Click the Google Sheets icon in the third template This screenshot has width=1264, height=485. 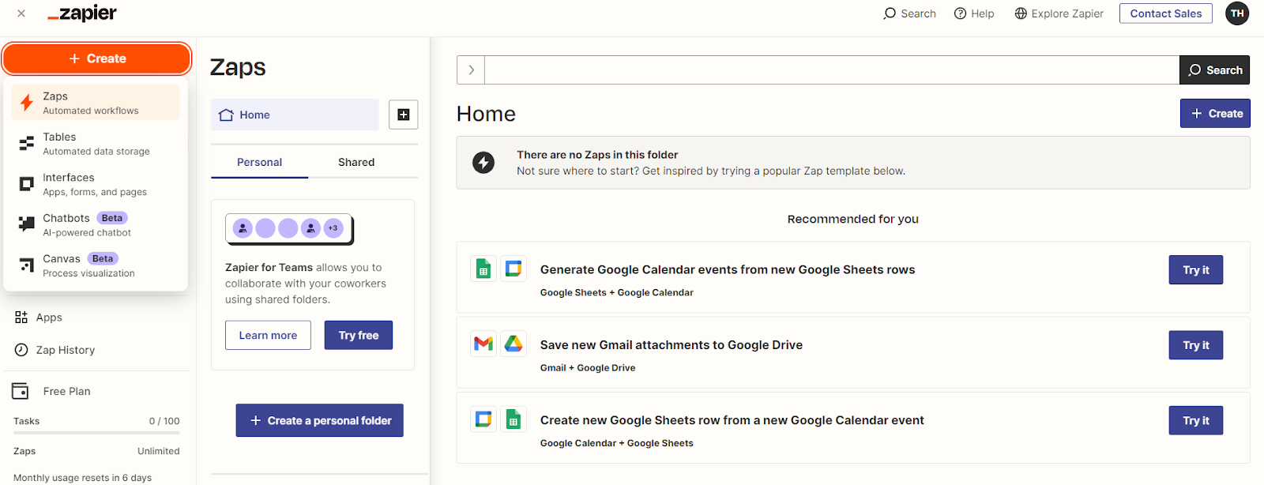pos(513,419)
